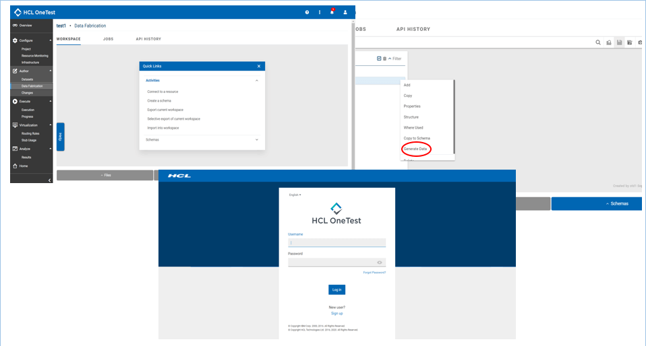Expand the Schemas section in Quick Links

click(257, 139)
